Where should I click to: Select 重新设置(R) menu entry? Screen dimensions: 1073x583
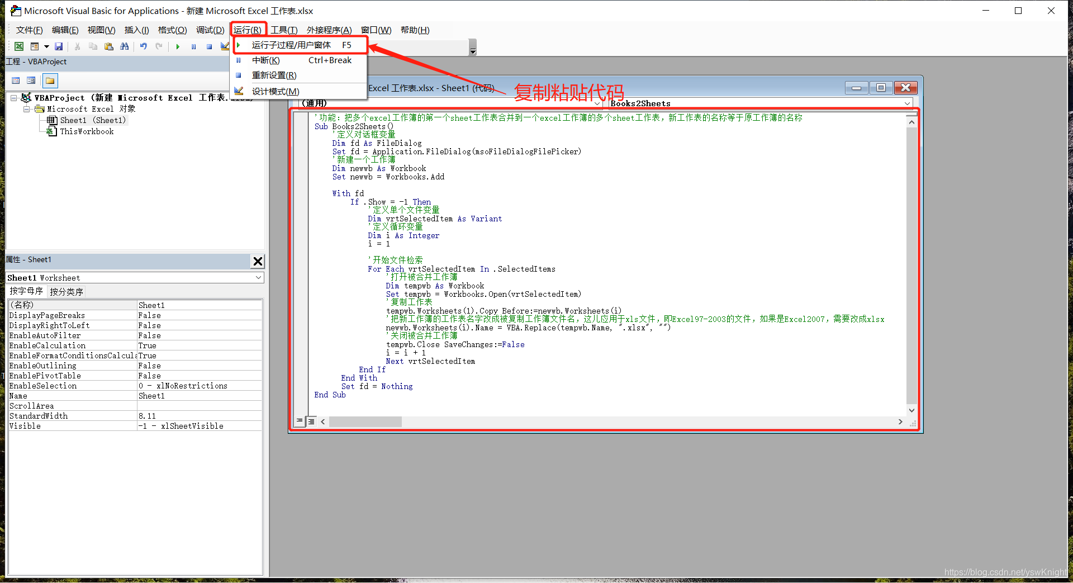298,75
